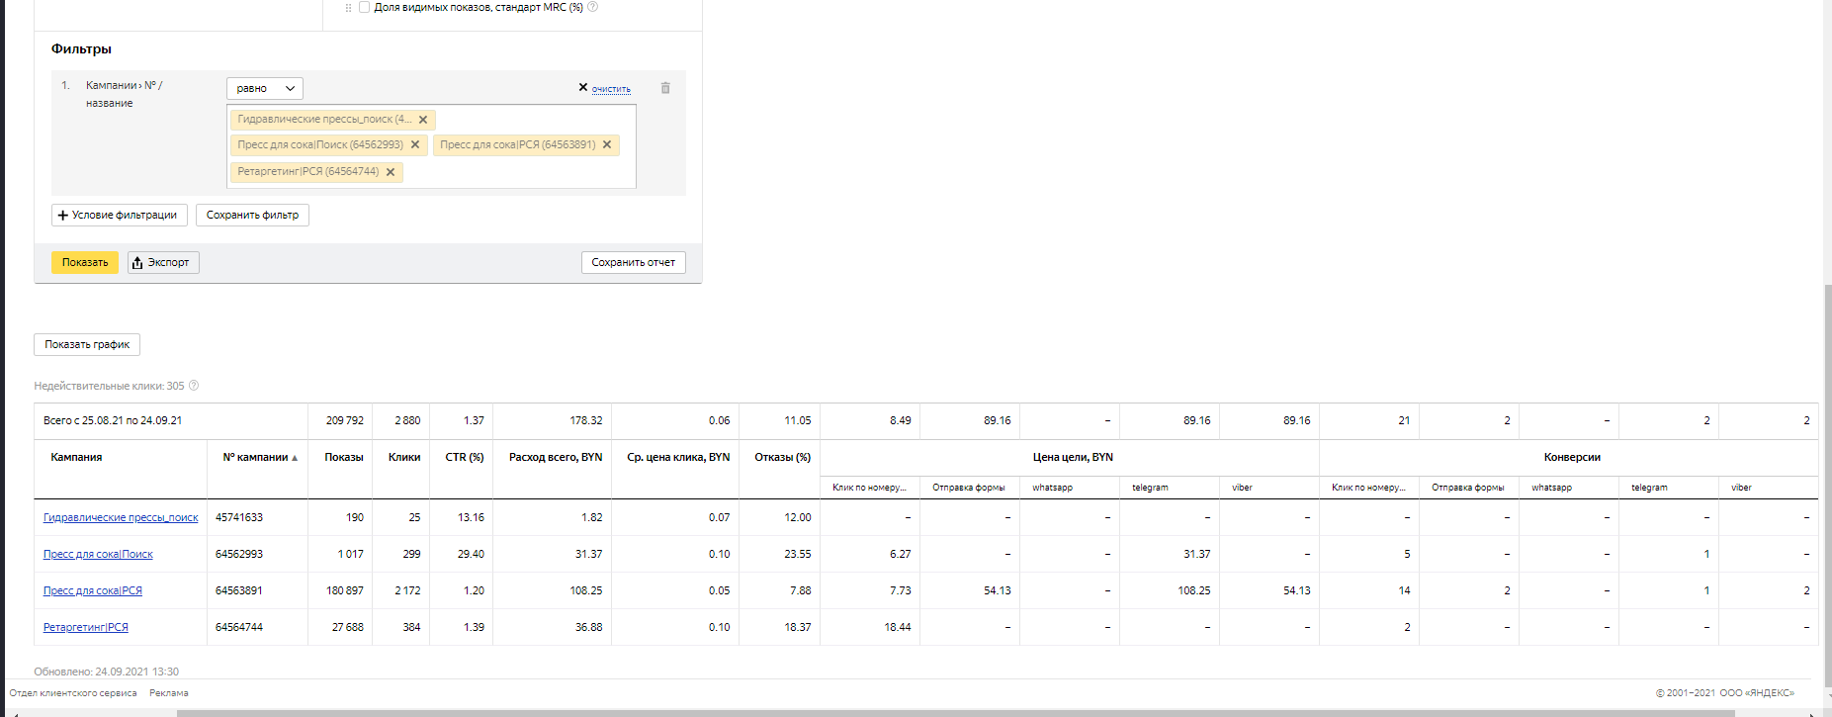Click total spend value 178.32
This screenshot has width=1832, height=717.
click(x=586, y=420)
